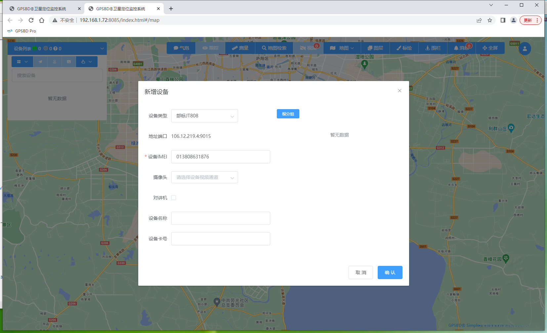Image resolution: width=547 pixels, height=333 pixels.
Task: Click the picture icon in device panel
Action: [69, 62]
